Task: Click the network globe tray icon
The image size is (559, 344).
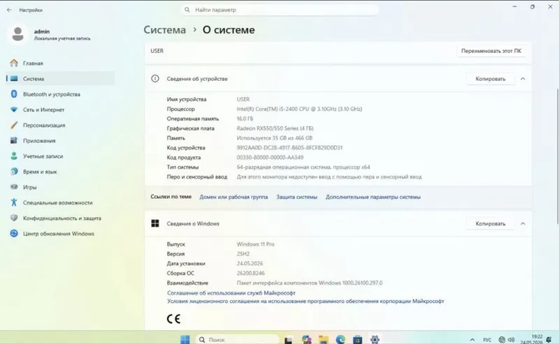Action: (x=502, y=340)
